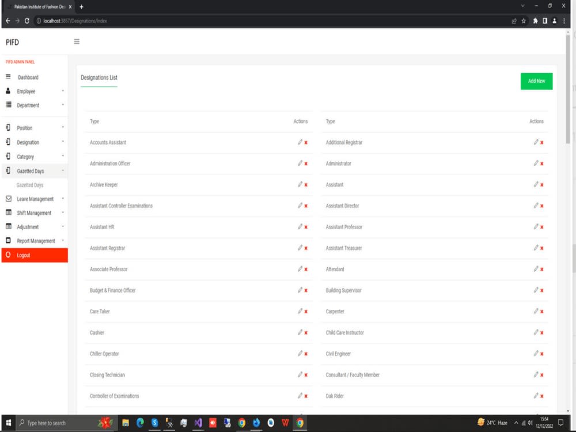Delete the Care Taker designation
The height and width of the screenshot is (432, 576).
point(306,312)
